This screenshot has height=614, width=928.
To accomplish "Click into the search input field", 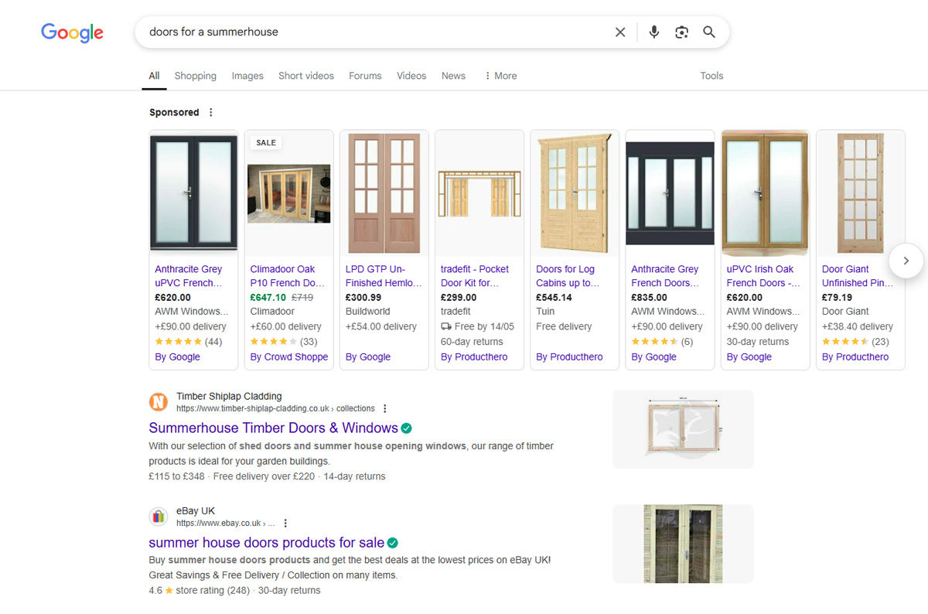I will click(371, 32).
